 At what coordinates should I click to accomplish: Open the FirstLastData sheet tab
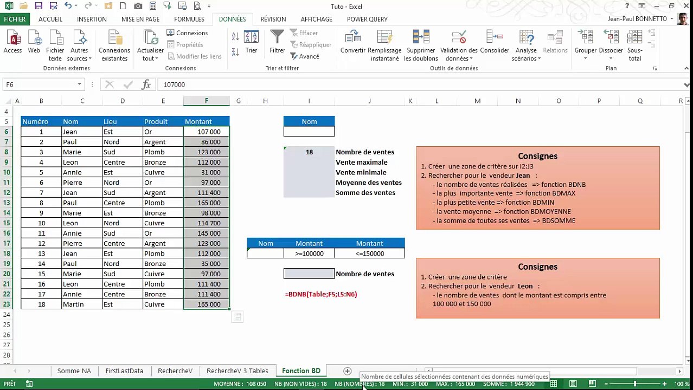124,371
